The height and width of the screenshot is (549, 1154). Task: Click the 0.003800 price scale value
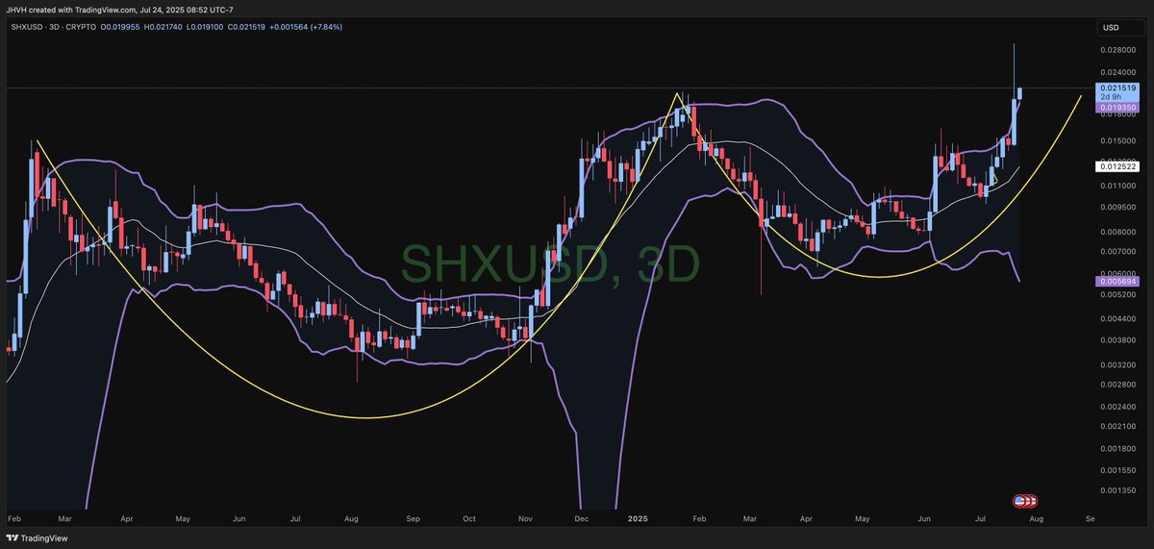[1117, 340]
